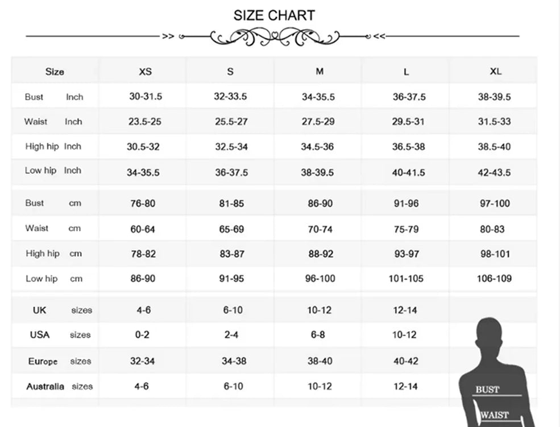
Task: Click the Bust Inch row label
Action: (54, 97)
